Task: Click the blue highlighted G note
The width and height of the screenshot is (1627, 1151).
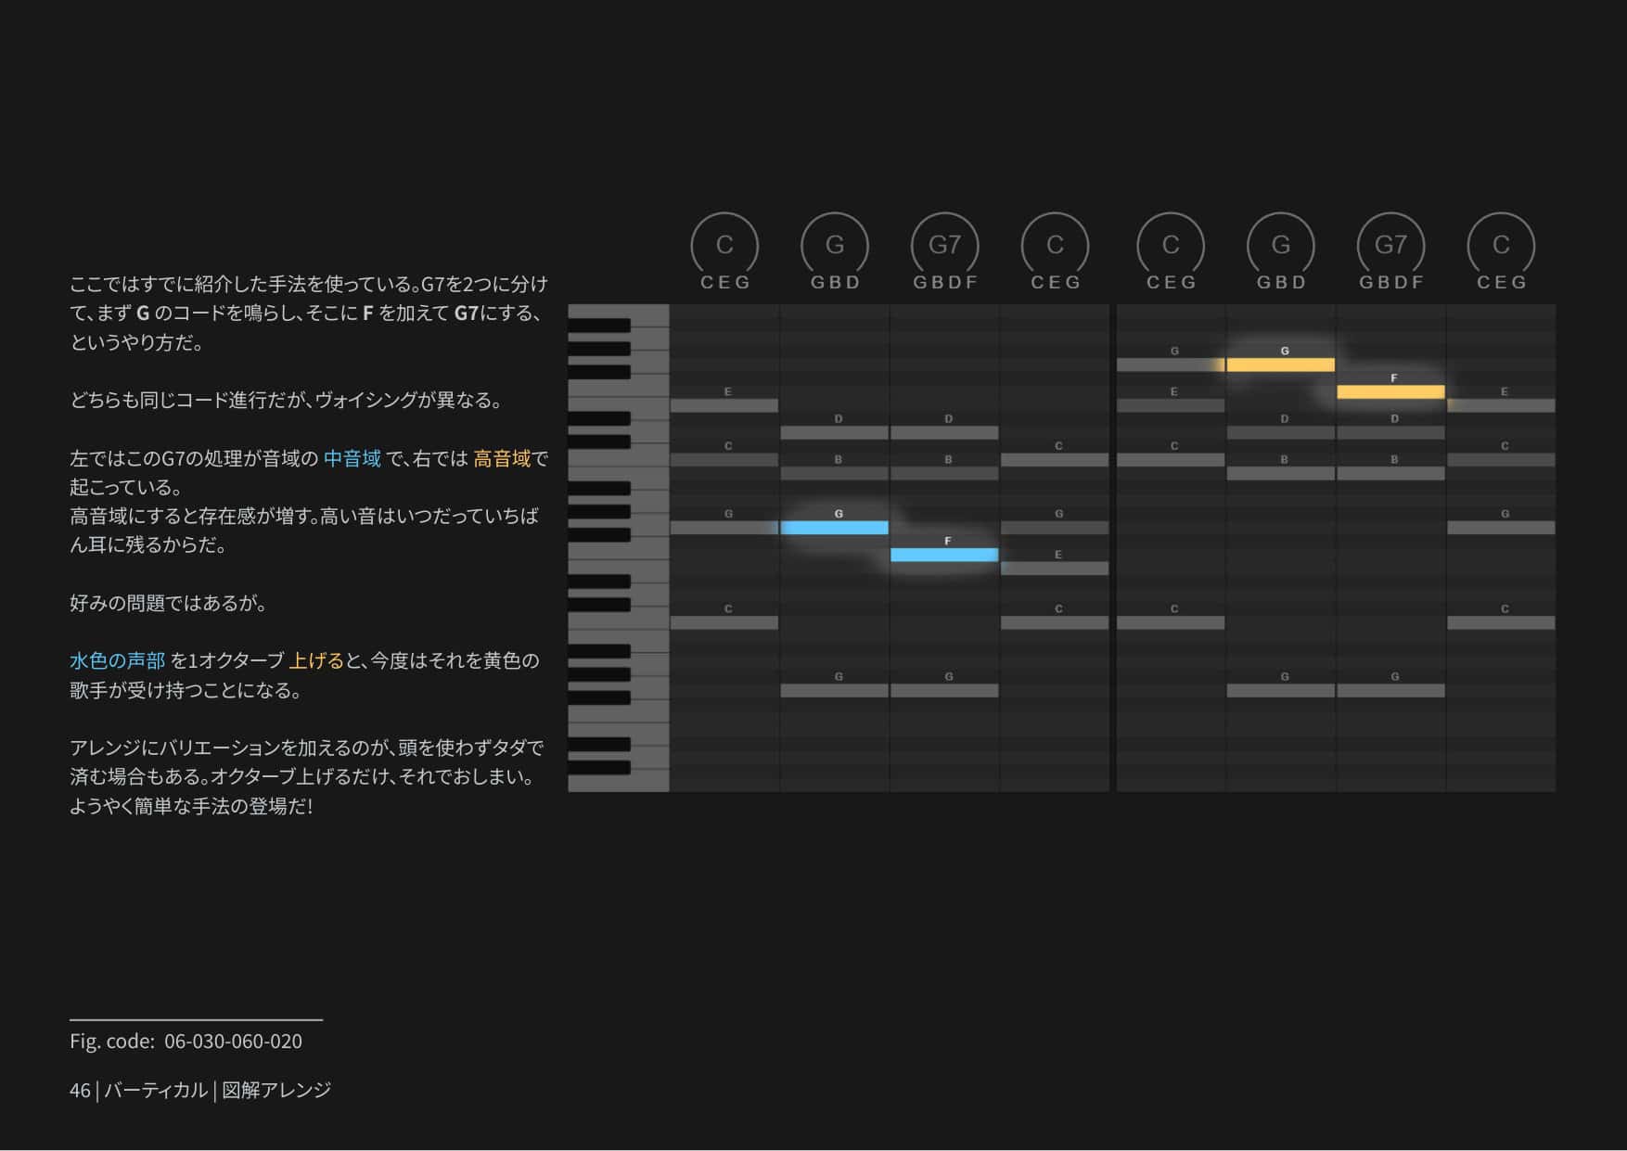Action: (x=834, y=528)
